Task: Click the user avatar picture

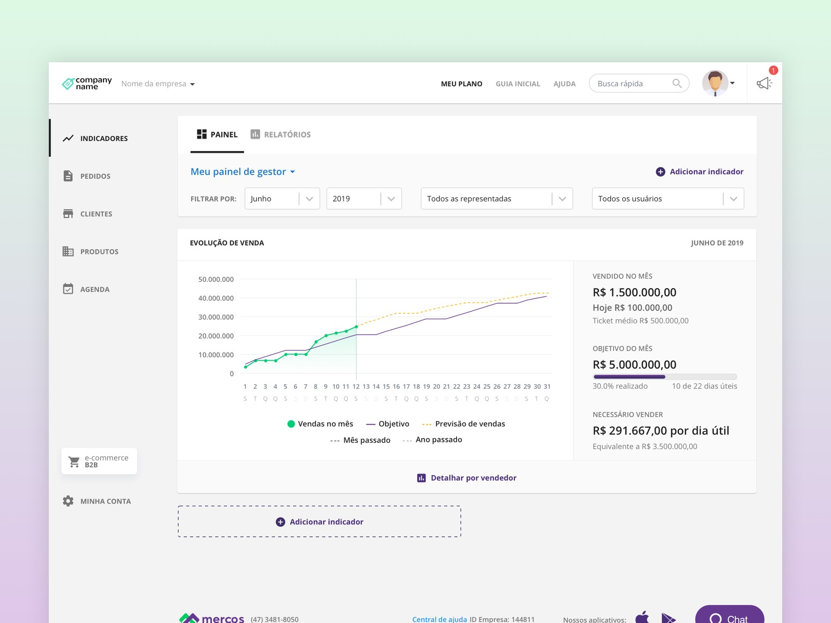Action: click(x=715, y=83)
